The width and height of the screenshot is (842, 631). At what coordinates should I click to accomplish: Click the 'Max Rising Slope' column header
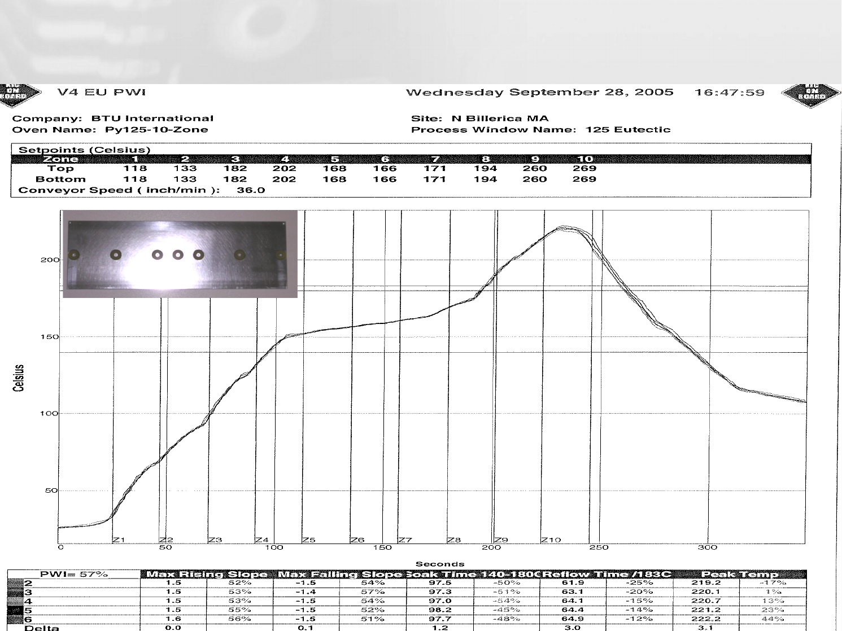(x=207, y=574)
